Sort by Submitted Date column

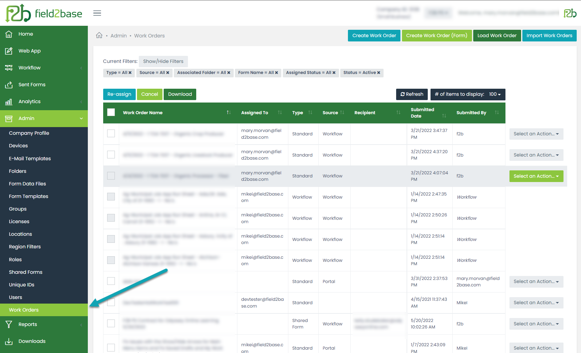444,116
